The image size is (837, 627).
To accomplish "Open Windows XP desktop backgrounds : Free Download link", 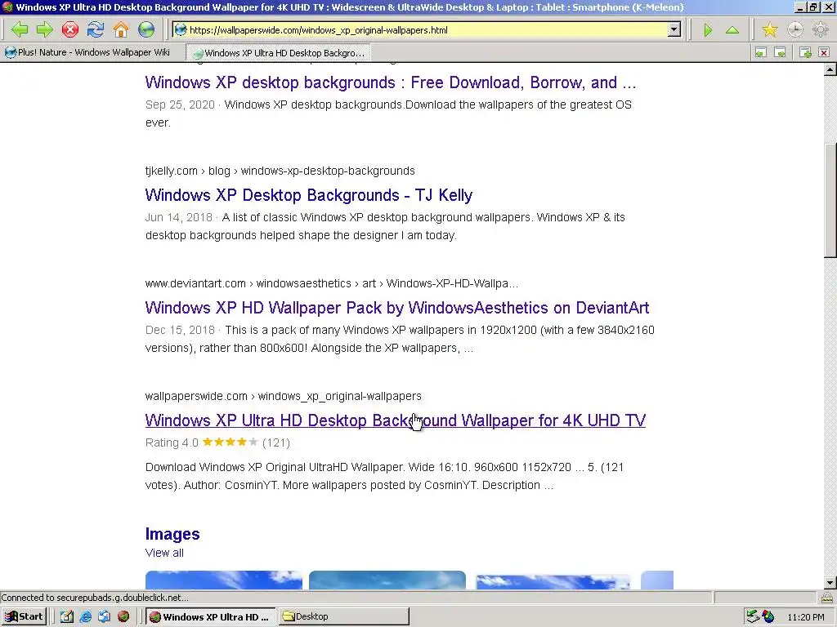I will pyautogui.click(x=391, y=82).
